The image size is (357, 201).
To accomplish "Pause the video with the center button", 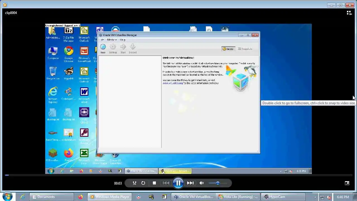I will (x=178, y=183).
